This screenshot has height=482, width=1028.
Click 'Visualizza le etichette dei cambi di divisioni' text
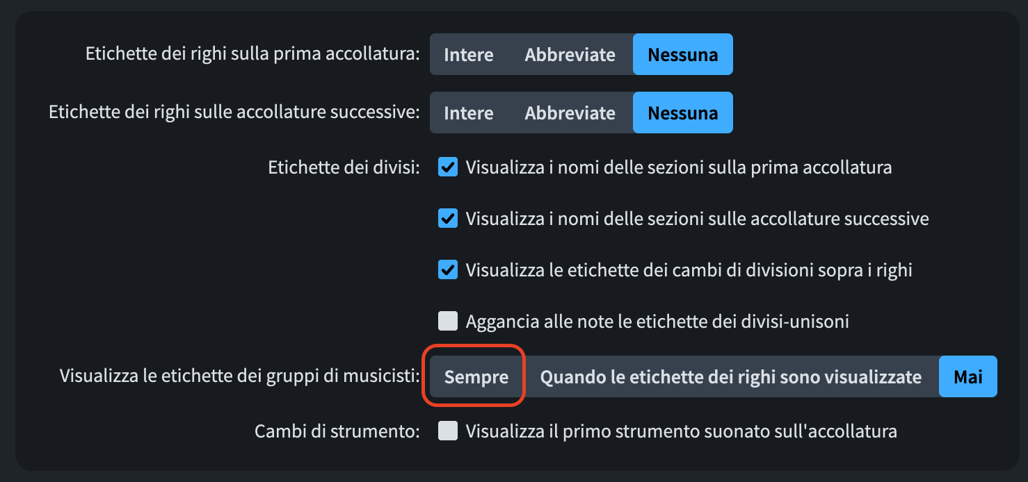(689, 270)
